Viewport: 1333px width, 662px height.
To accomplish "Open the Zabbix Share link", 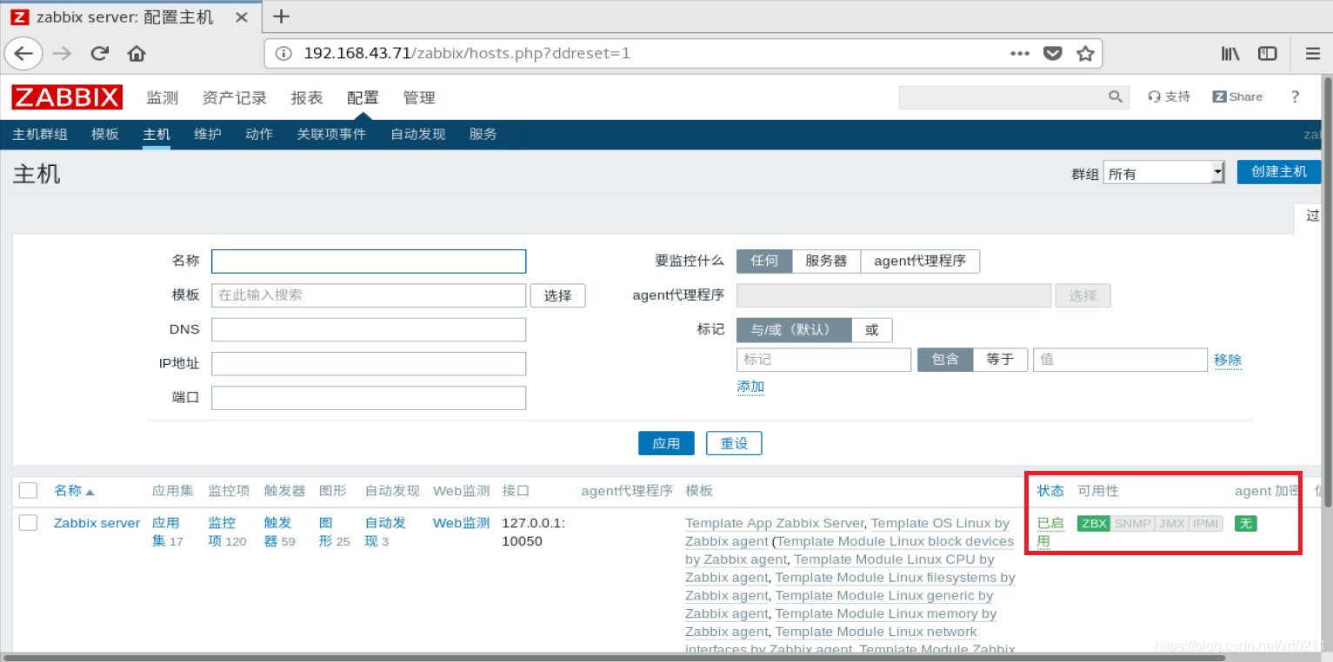I will [1238, 96].
